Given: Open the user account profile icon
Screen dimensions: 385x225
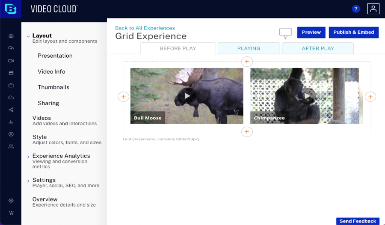Looking at the screenshot, I should pyautogui.click(x=373, y=9).
